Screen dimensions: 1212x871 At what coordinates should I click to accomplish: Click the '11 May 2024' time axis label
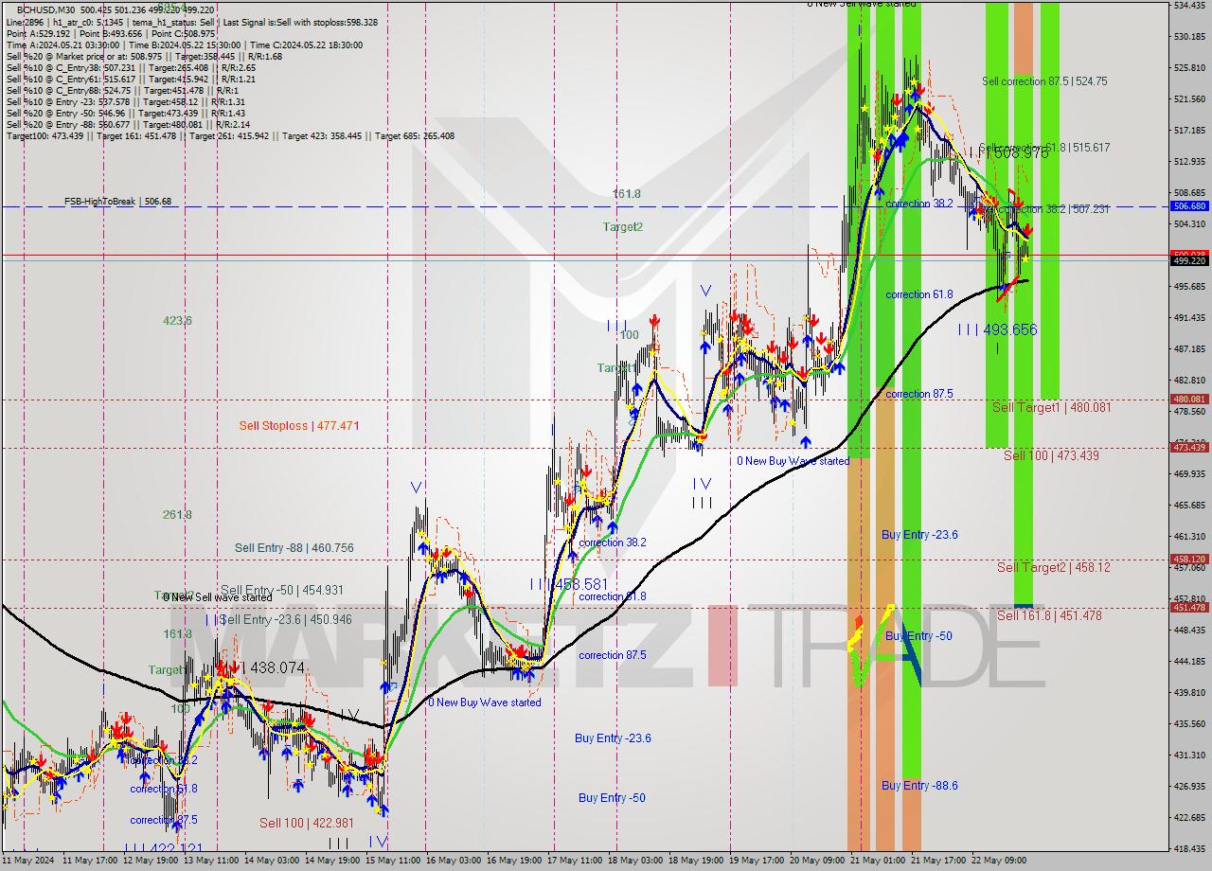point(29,861)
